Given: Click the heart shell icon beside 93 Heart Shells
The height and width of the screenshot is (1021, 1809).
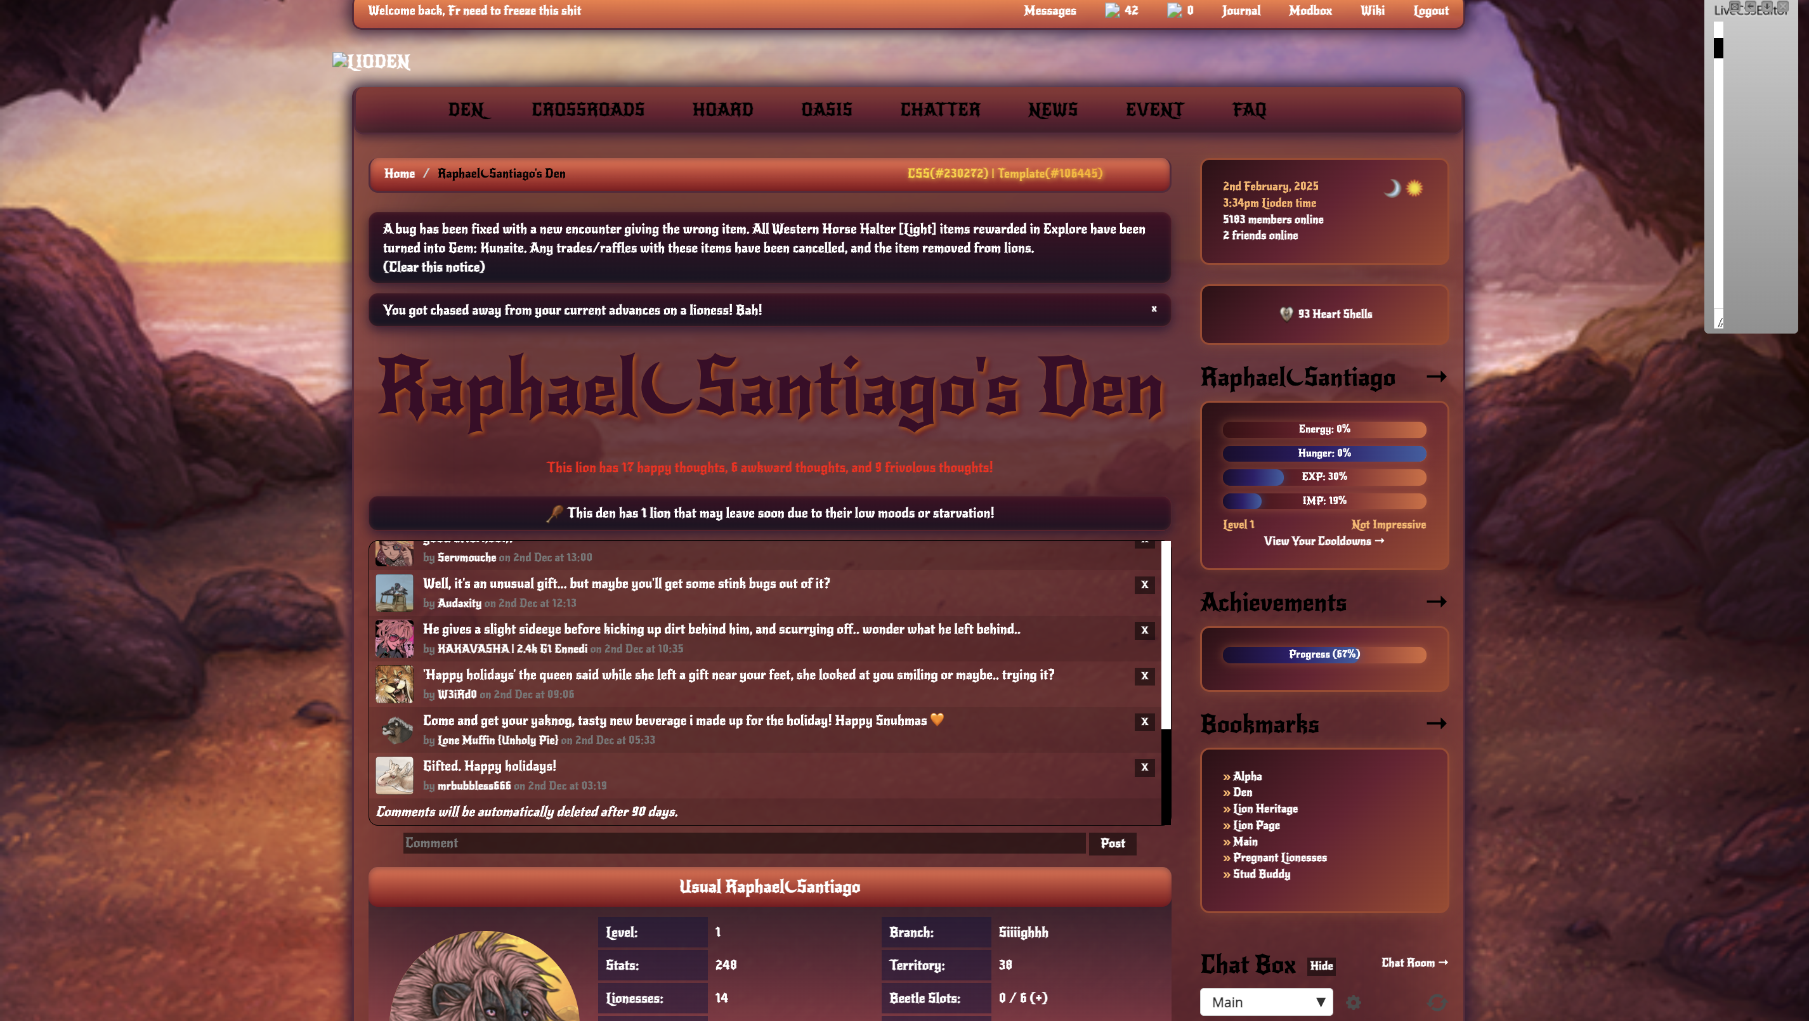Looking at the screenshot, I should point(1286,314).
